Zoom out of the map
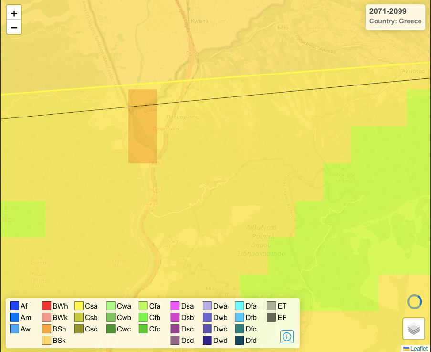431x352 pixels. coord(14,27)
